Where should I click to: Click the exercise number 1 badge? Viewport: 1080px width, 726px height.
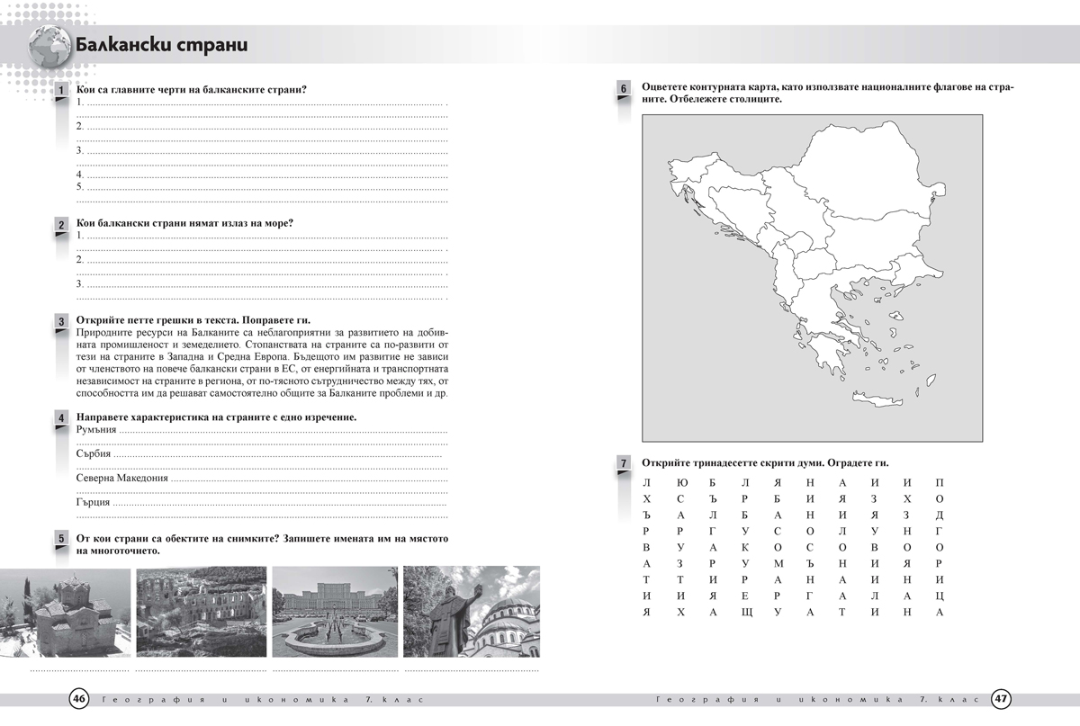coord(61,92)
